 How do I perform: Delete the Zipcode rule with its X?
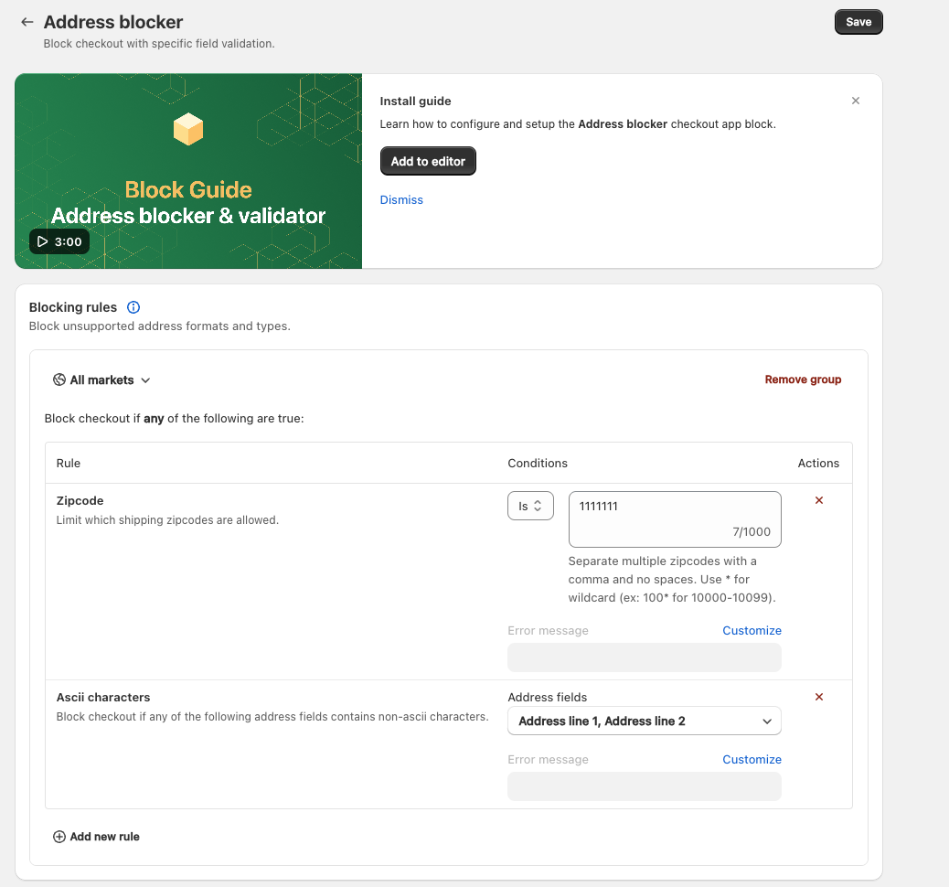click(x=819, y=500)
